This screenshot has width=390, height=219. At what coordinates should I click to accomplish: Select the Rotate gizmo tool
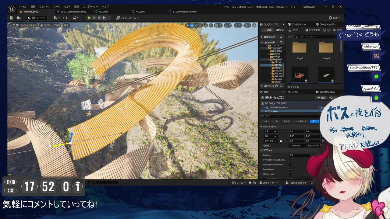click(196, 26)
